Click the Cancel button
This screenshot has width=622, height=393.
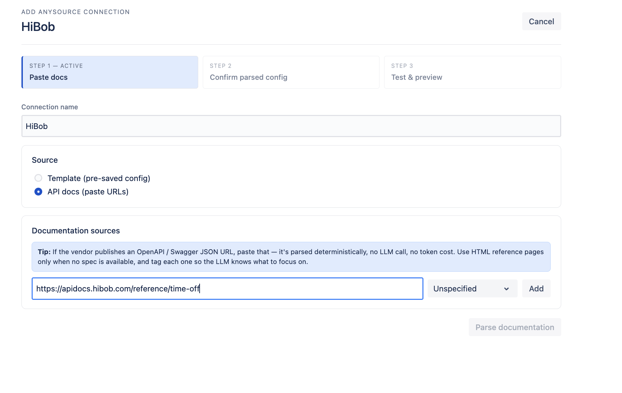[541, 21]
